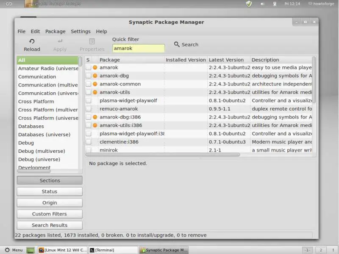The width and height of the screenshot is (339, 254).
Task: Open the Mint Menu launcher
Action: click(x=14, y=250)
